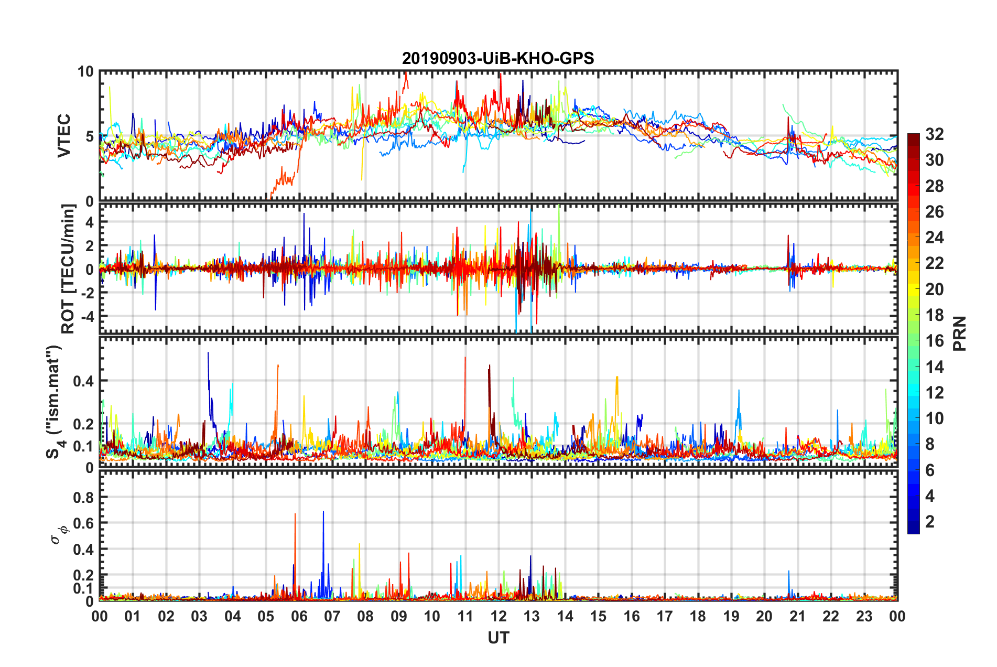Click the "01" hour label on the UT axis

133,616
